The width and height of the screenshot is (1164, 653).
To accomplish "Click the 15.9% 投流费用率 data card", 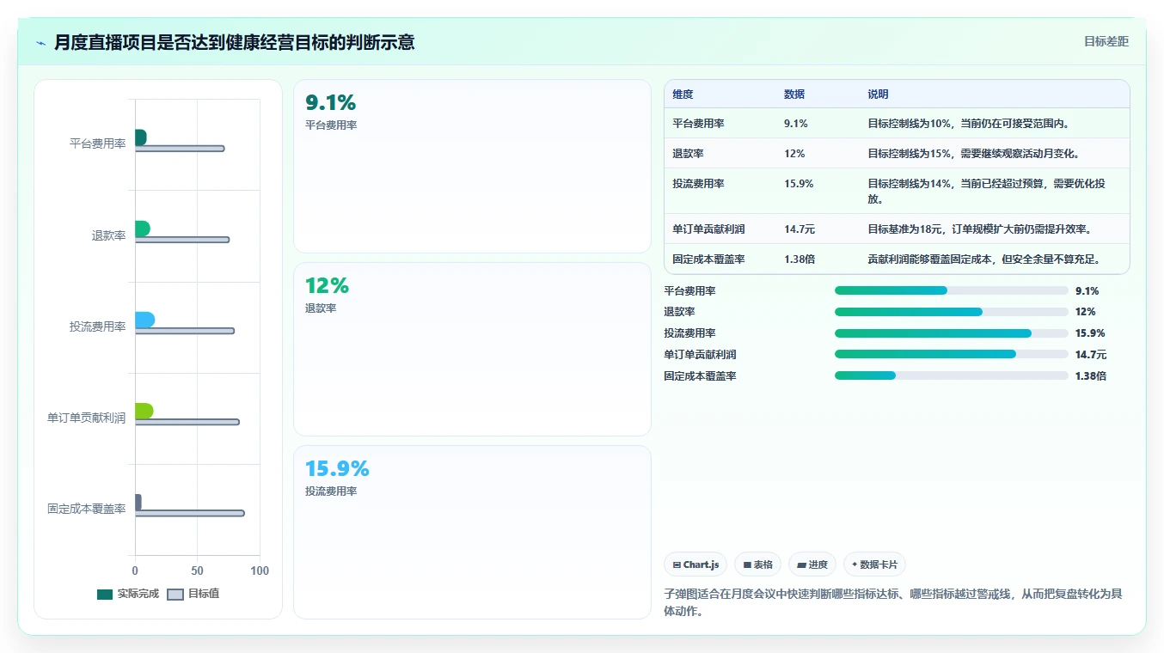I will 472,532.
